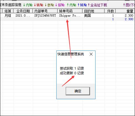The image size is (135, 116).
Task: Click the 重量 column header
Action: [x=125, y=11]
